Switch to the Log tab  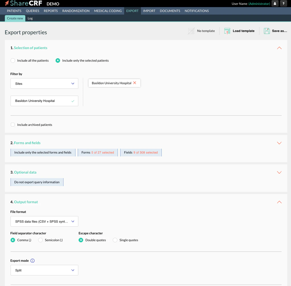30,18
